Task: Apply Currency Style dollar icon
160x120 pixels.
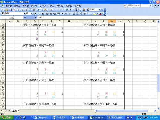Action: tap(63, 14)
